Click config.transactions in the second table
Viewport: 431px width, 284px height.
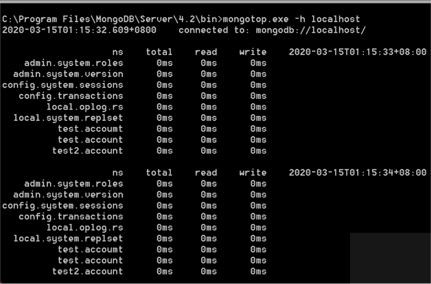click(71, 217)
